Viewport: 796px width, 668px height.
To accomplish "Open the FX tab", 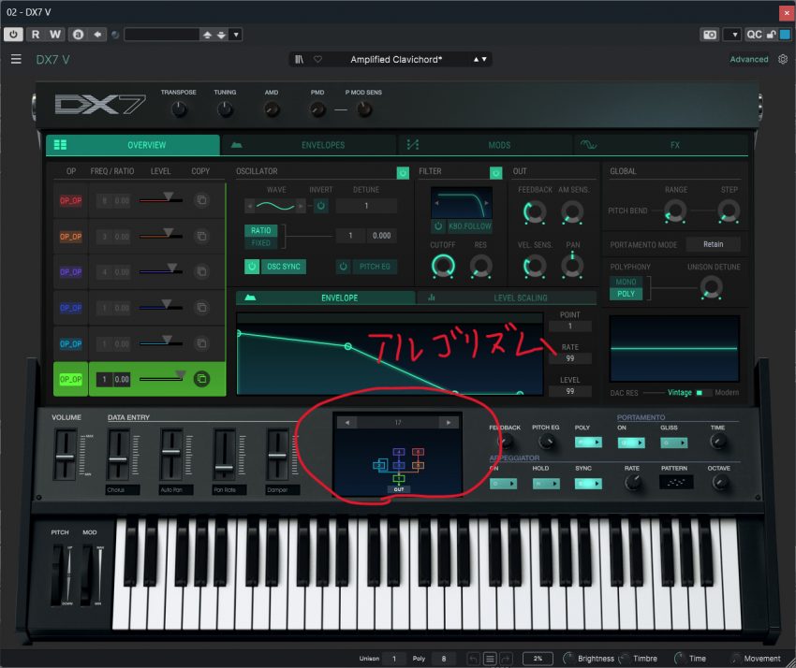I will pos(661,145).
